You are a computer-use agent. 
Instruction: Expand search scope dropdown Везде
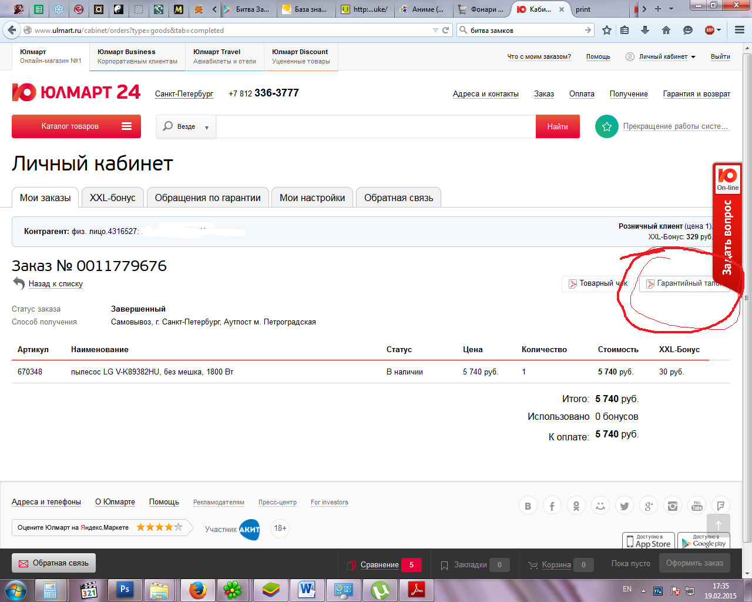click(x=186, y=126)
